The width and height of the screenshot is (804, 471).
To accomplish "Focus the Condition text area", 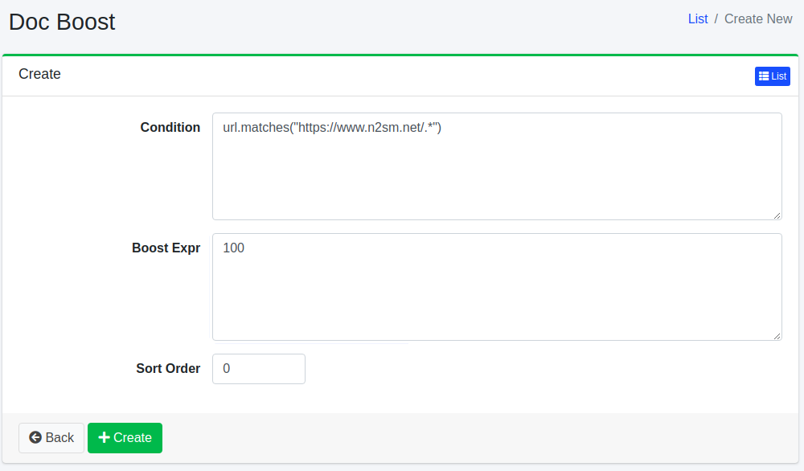I will (497, 177).
